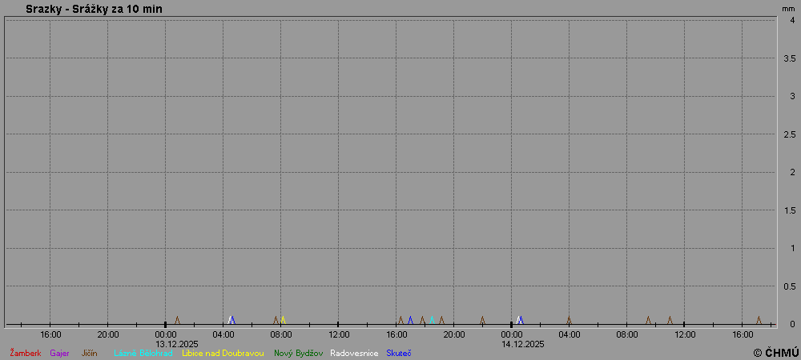Viewport: 801px width, 360px height.
Task: Click the yellow Libice nad Doubravou legend
Action: (x=223, y=353)
